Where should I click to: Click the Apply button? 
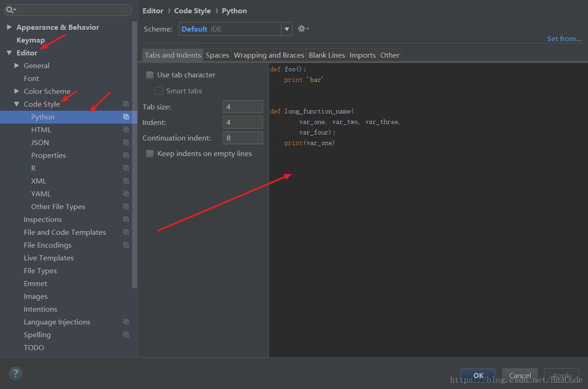point(561,375)
